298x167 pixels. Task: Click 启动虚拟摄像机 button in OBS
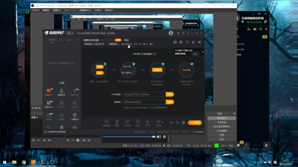221,126
